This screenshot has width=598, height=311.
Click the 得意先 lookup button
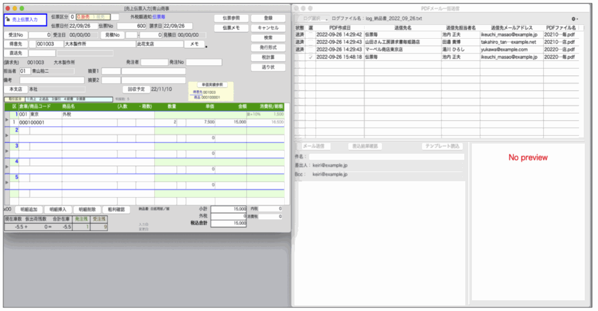click(15, 44)
